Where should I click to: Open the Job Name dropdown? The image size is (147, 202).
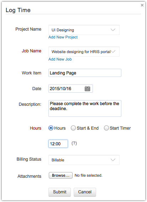[84, 52]
